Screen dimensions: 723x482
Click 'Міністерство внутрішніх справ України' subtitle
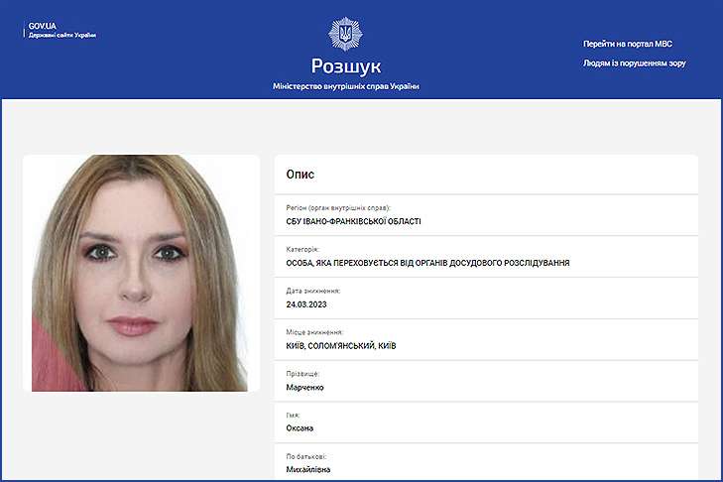(x=345, y=87)
